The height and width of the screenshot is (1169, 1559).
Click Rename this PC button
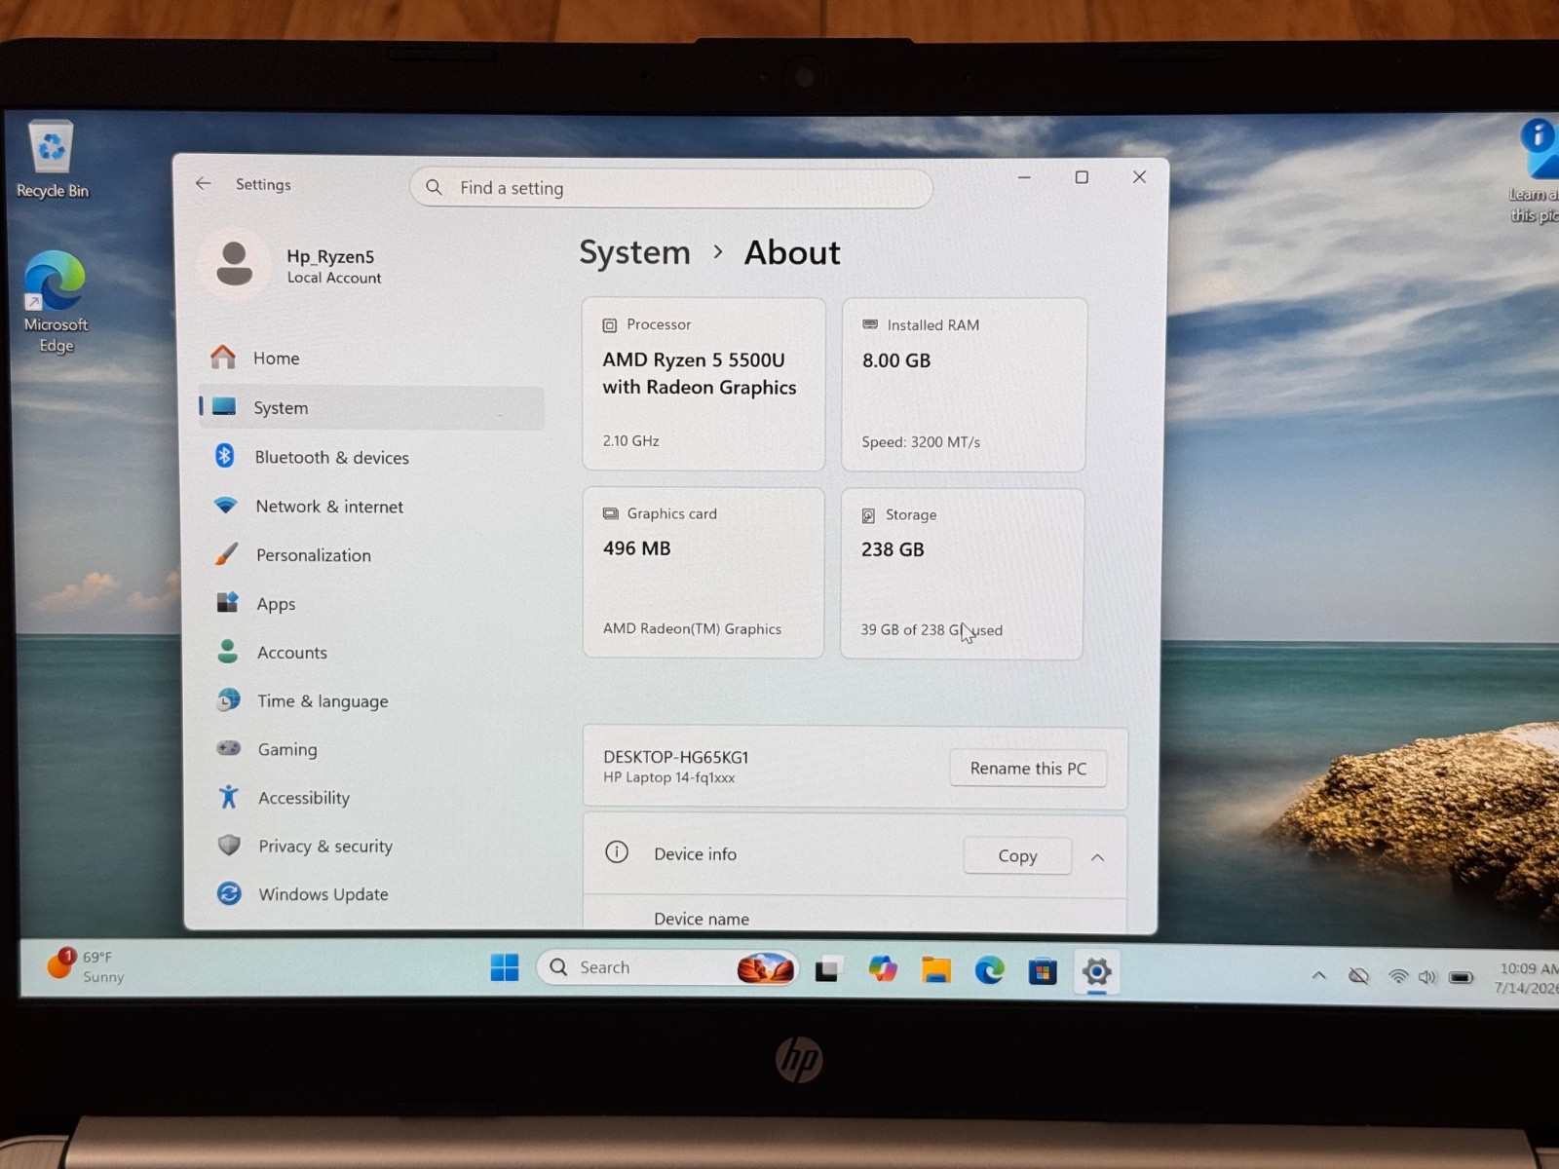coord(1028,768)
